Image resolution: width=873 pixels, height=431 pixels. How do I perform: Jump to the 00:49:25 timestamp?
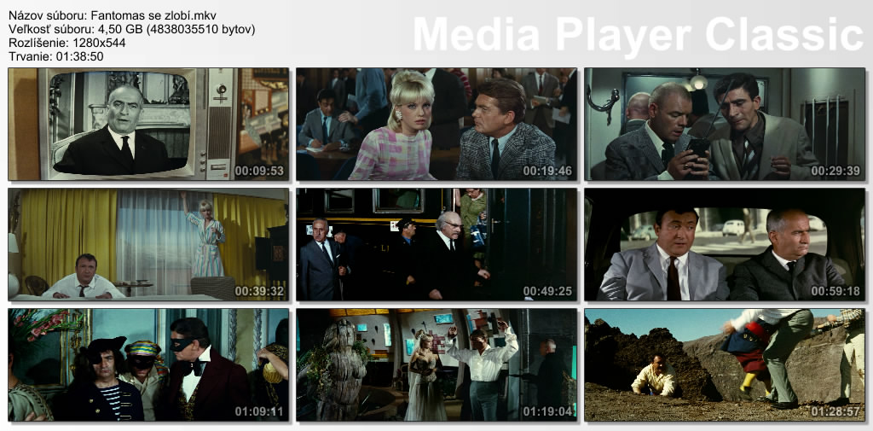[x=549, y=291]
